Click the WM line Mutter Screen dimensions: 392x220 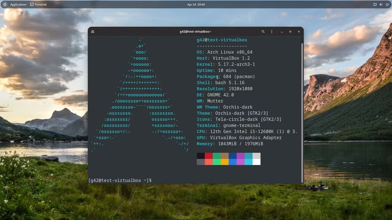point(210,101)
